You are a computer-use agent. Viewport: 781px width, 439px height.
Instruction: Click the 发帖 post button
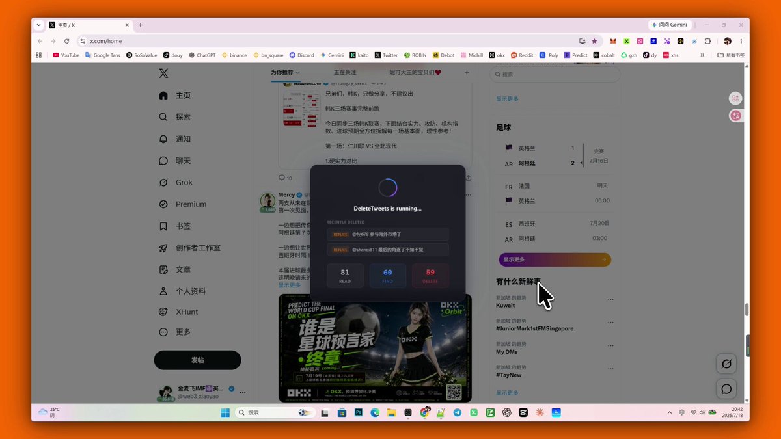coord(197,360)
